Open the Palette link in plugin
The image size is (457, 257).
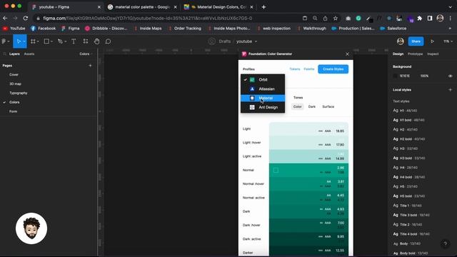point(309,69)
